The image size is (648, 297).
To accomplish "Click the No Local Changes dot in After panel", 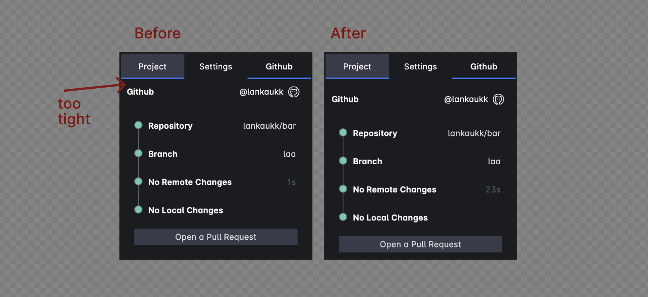I will click(343, 217).
